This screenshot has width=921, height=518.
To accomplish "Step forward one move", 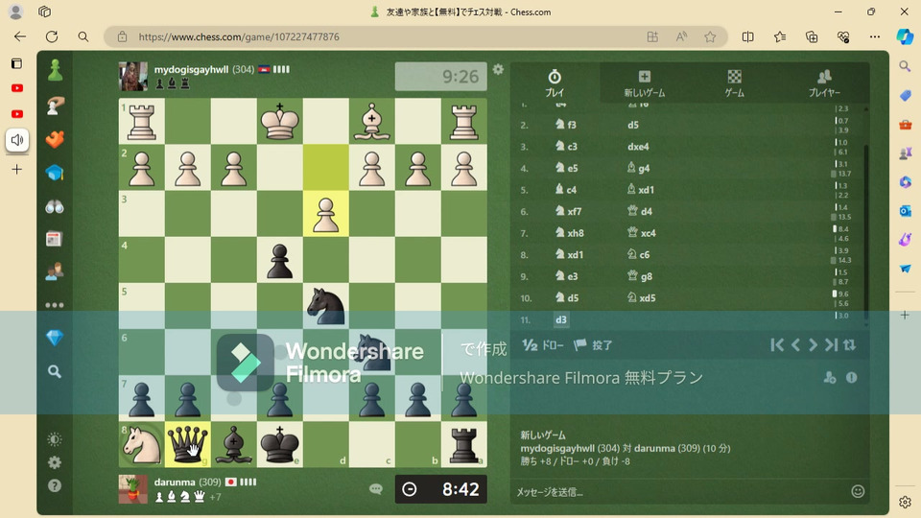I will coord(813,345).
